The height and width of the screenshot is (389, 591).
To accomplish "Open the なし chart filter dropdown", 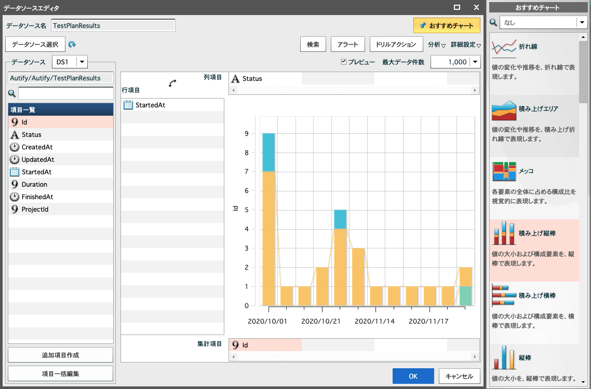I will click(582, 23).
